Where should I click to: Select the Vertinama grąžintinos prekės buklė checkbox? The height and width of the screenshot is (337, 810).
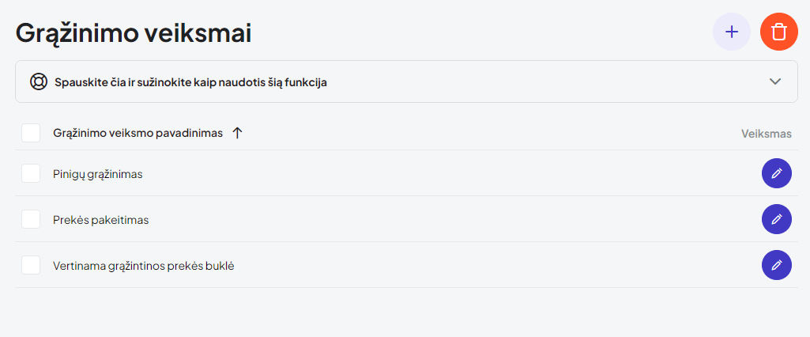point(31,265)
